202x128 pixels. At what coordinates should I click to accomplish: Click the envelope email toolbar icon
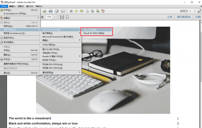pos(63,11)
